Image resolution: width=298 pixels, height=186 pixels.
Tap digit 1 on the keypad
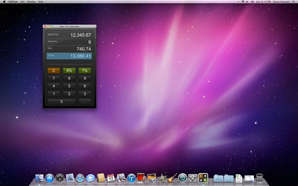[x=54, y=94]
